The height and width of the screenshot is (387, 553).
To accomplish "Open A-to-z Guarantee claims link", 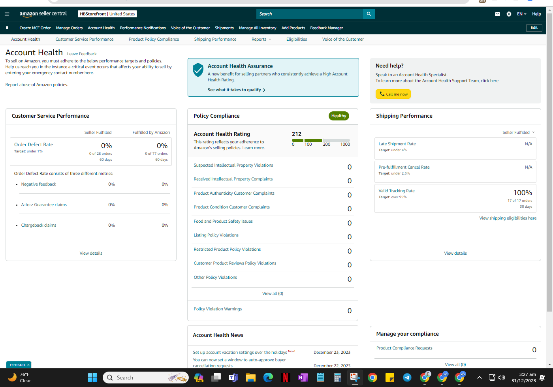I will tap(44, 205).
